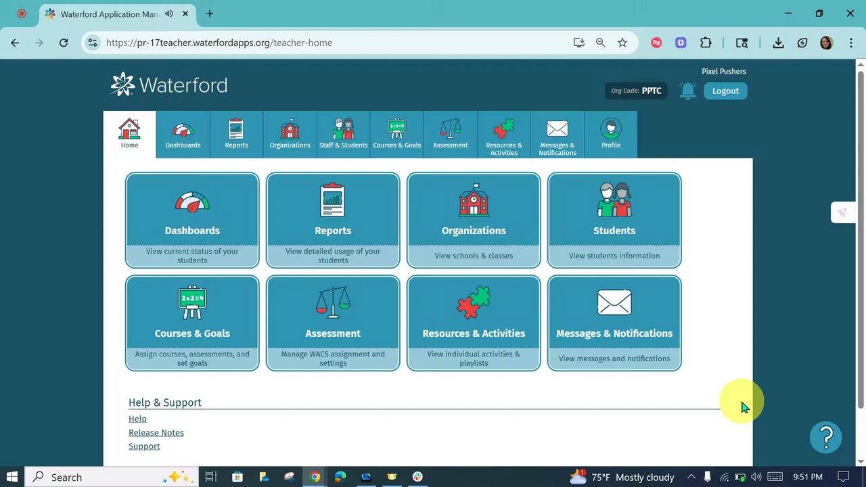Open the Help link
Viewport: 866px width, 487px height.
click(137, 419)
